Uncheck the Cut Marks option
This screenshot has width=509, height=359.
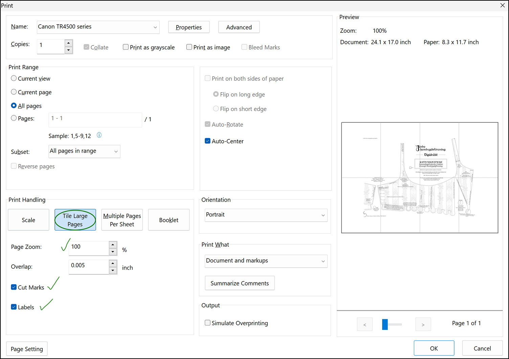pyautogui.click(x=14, y=287)
